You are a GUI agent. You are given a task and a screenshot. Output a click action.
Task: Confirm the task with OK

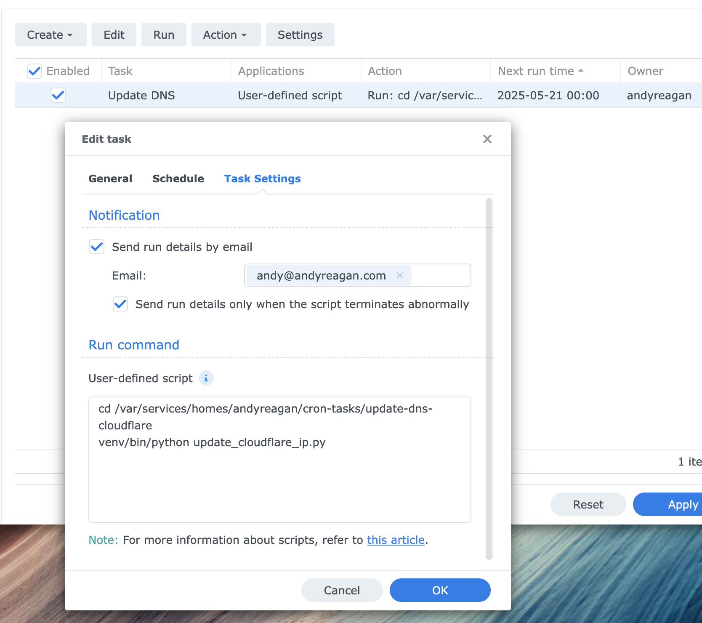tap(440, 590)
